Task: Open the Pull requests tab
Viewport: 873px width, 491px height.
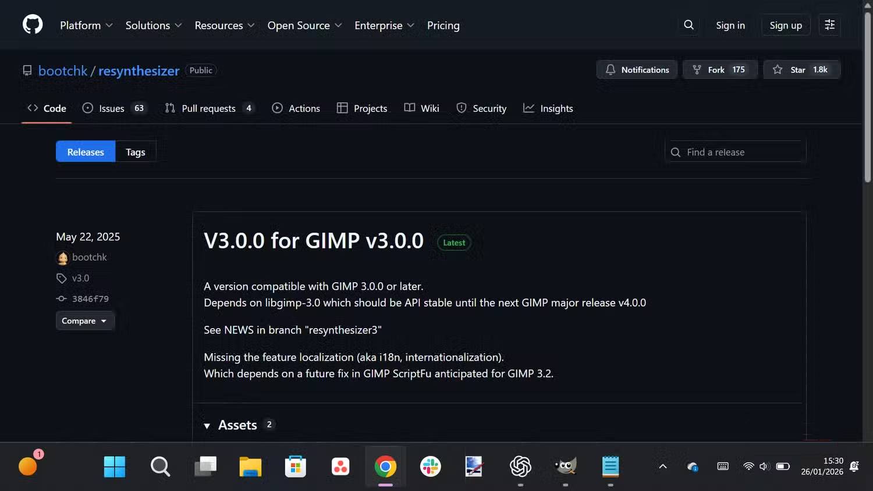Action: [208, 108]
